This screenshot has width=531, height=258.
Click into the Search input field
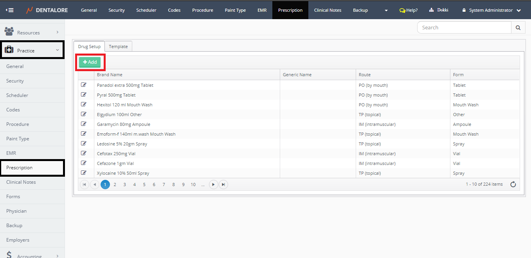pos(464,28)
